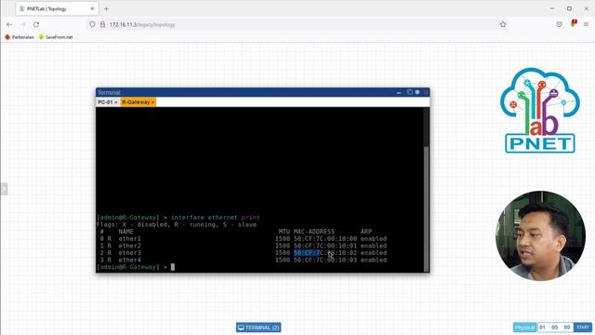Click ether2 in the interface list
595x335 pixels.
pyautogui.click(x=129, y=246)
